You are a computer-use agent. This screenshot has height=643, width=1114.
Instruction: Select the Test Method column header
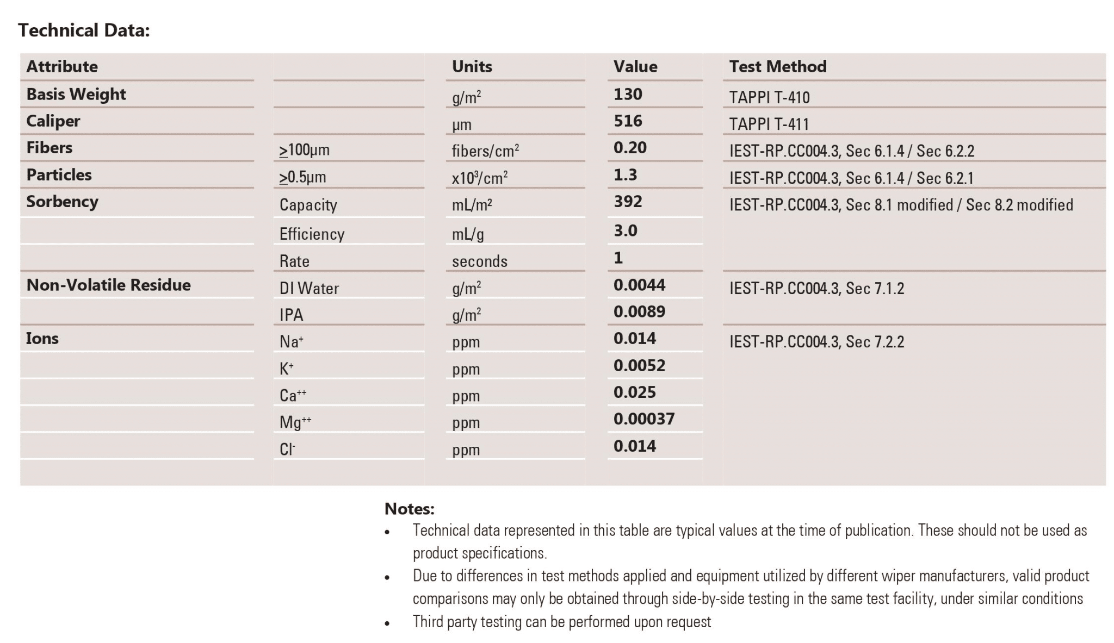pyautogui.click(x=777, y=66)
